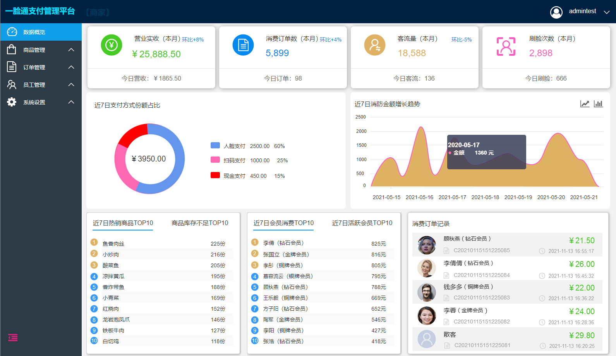Select the 近7日会员消费TOP10 tab
This screenshot has width=616, height=356.
pos(283,223)
